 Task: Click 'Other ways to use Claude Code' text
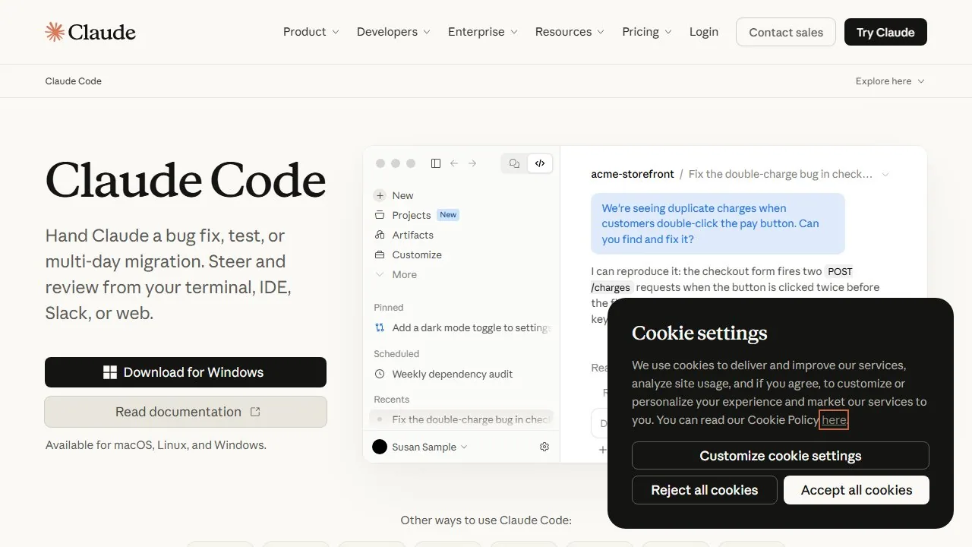point(486,520)
